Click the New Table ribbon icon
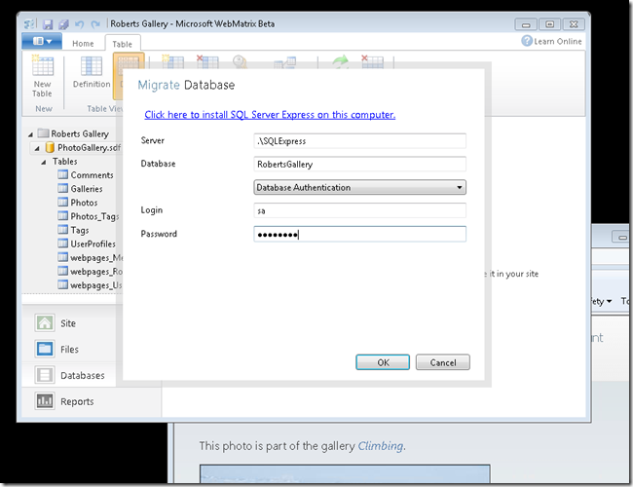The image size is (633, 487). pyautogui.click(x=43, y=66)
